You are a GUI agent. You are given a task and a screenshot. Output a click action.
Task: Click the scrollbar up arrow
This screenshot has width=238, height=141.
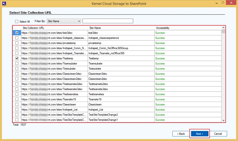click(x=223, y=27)
